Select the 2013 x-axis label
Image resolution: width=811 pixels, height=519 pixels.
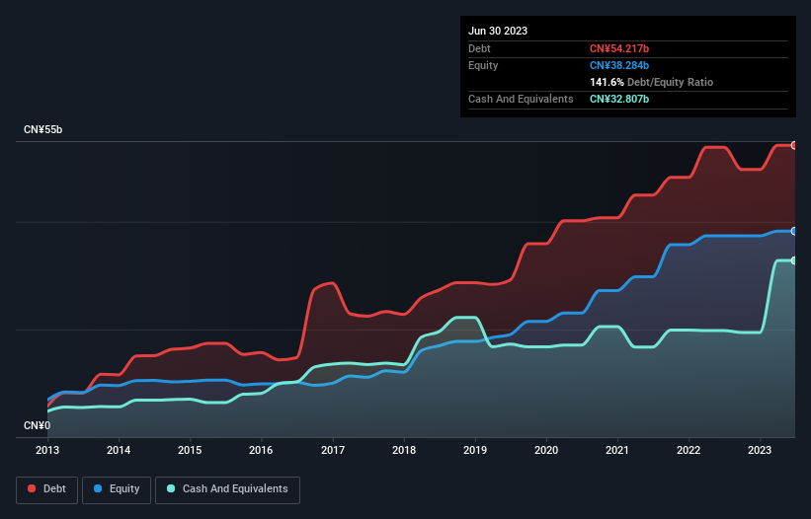(47, 450)
